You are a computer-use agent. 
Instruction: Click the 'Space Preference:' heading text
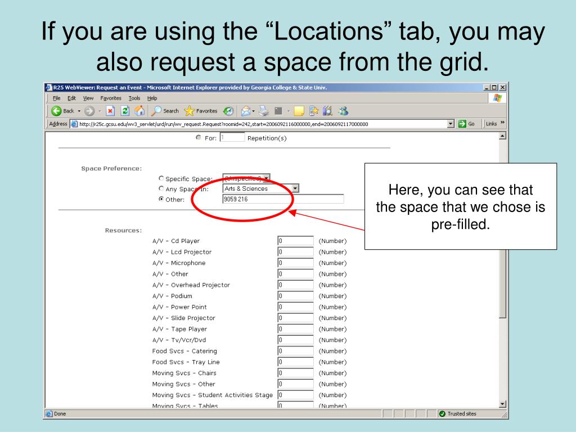[x=111, y=169]
